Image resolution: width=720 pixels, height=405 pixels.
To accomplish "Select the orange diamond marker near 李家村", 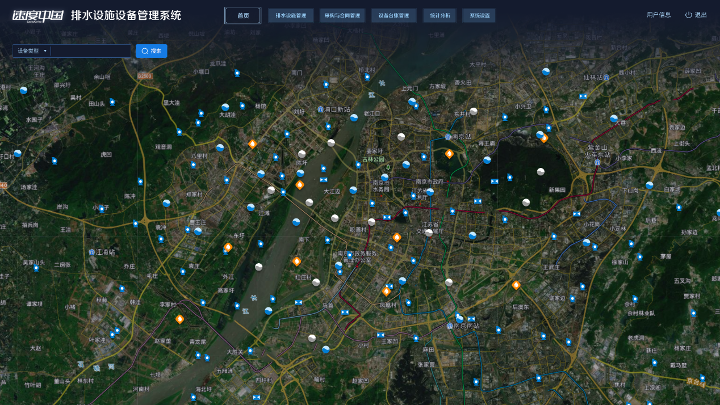I will [x=179, y=319].
